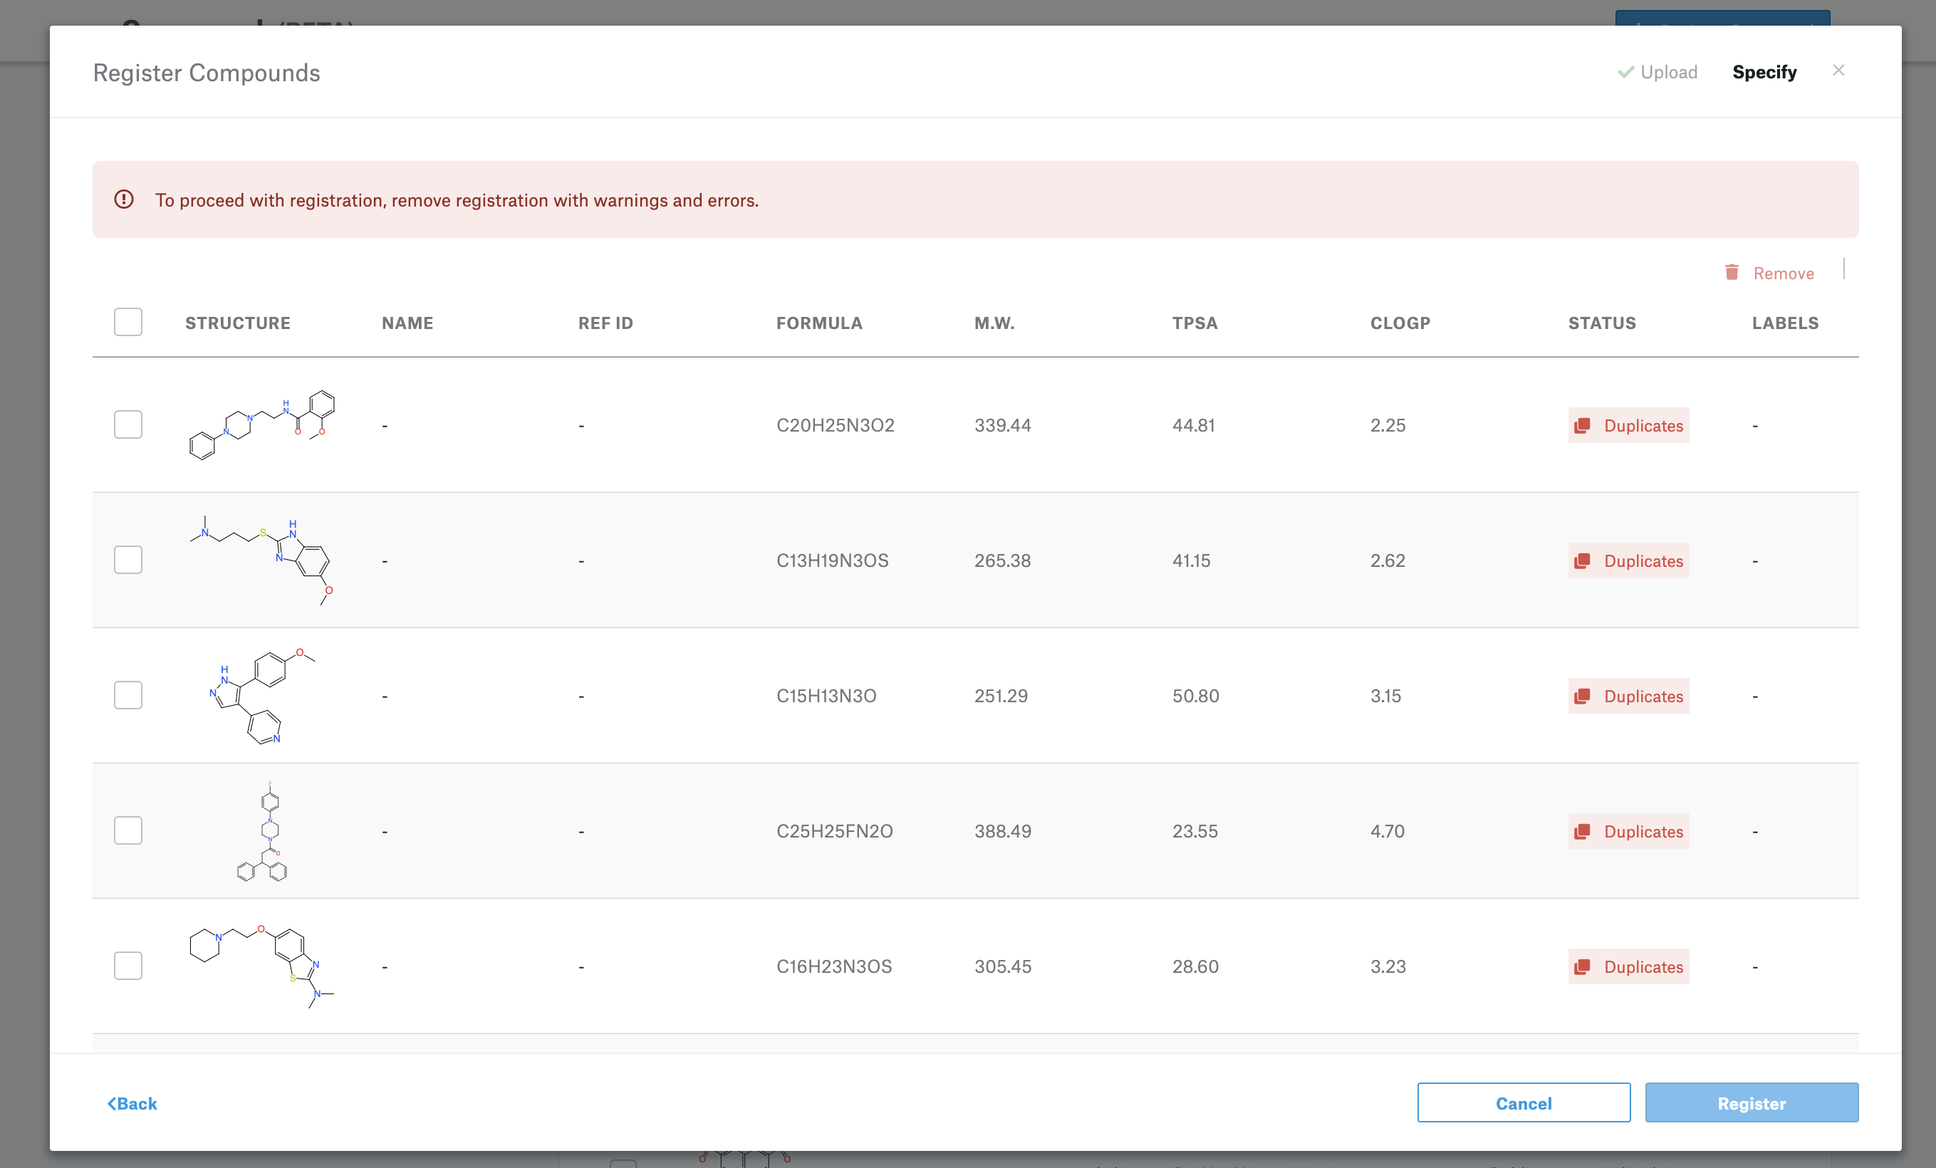Viewport: 1936px width, 1168px height.
Task: Check the C20H25N3O2 compound row checkbox
Action: [128, 425]
